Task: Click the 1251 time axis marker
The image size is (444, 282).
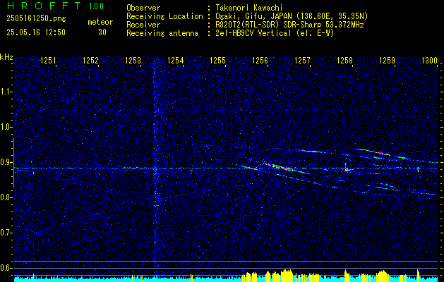Action: click(48, 60)
